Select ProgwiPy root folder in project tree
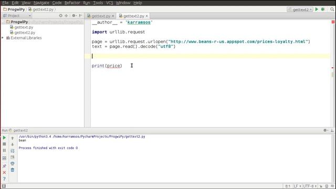This screenshot has height=189, width=336. (x=19, y=22)
